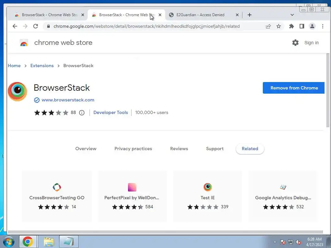The height and width of the screenshot is (248, 331).
Task: Open the side panel icon
Action: pos(302,26)
